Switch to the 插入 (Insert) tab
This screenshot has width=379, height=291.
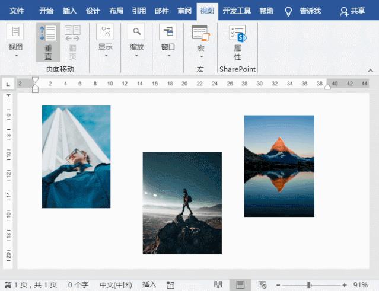(69, 11)
